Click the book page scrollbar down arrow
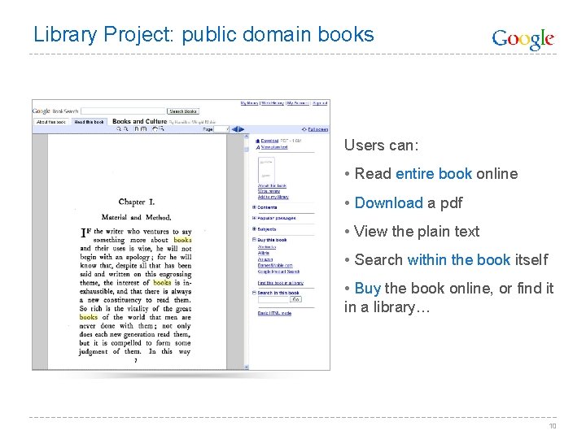This screenshot has height=439, width=586. 247,367
